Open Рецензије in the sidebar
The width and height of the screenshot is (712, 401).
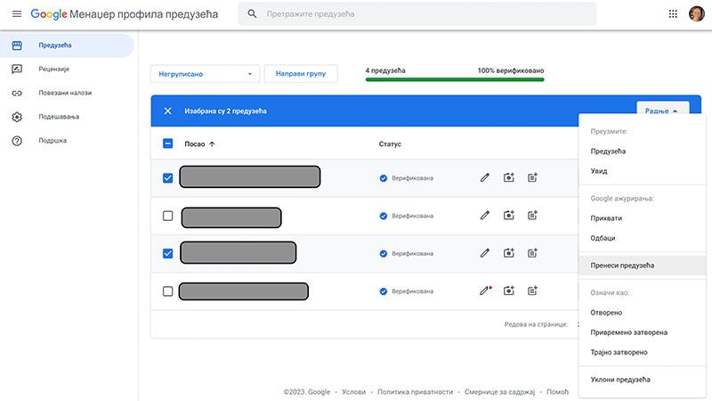tap(53, 70)
